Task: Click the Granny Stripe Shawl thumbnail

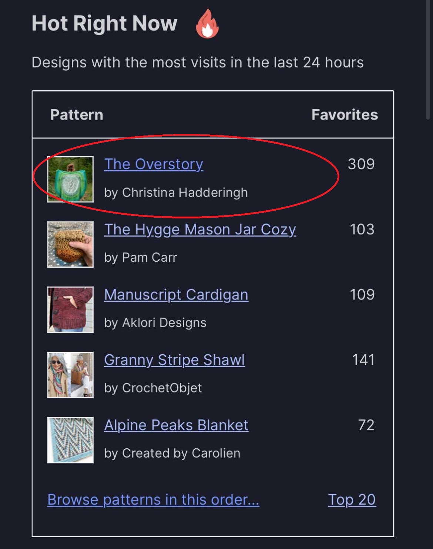Action: (70, 375)
